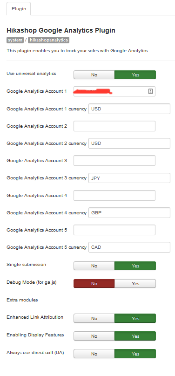The width and height of the screenshot is (175, 376).
Task: Click the system badge label
Action: pos(15,40)
